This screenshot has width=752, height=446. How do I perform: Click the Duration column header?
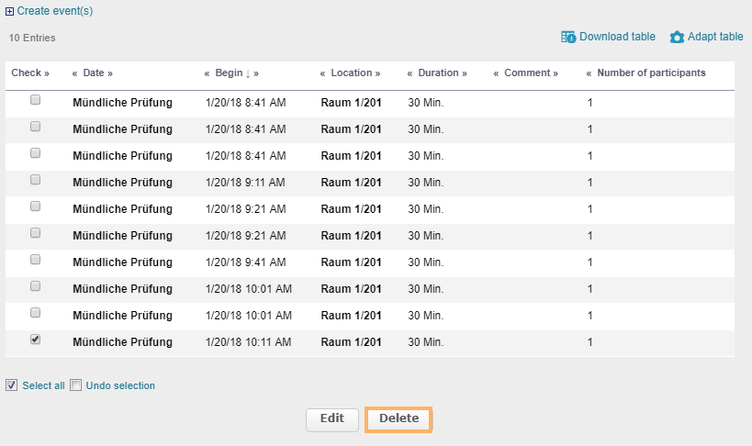click(x=438, y=73)
